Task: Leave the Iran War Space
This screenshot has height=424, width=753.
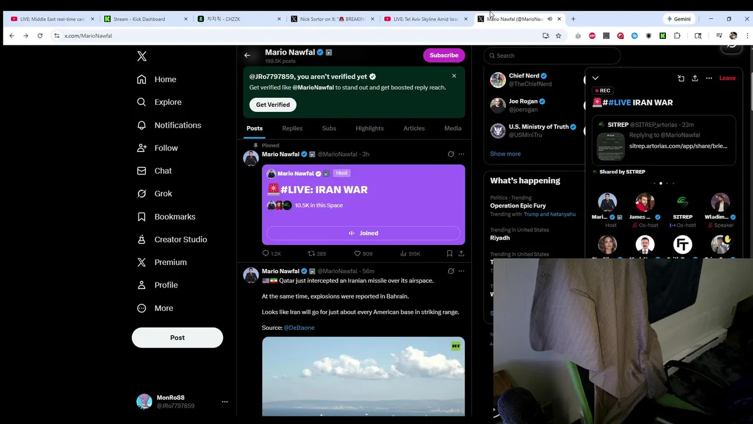Action: click(x=727, y=78)
